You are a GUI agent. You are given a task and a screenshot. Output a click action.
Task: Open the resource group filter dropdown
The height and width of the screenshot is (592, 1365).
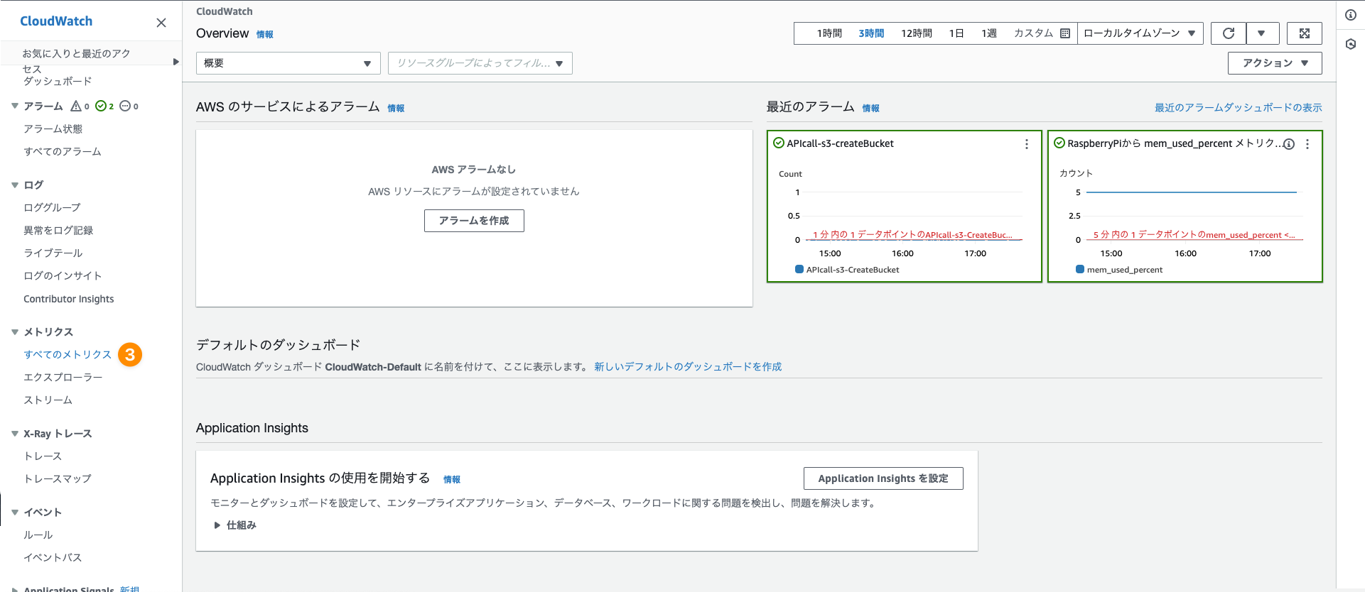tap(480, 63)
